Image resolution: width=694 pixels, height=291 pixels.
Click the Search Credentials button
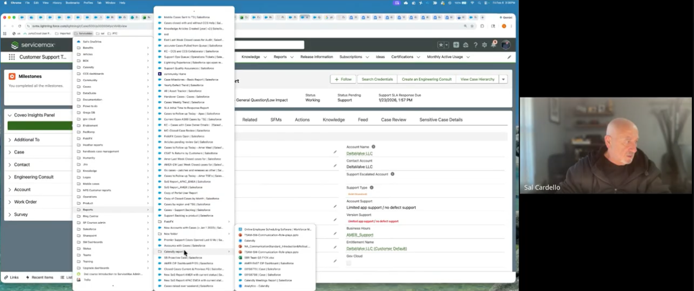click(377, 79)
